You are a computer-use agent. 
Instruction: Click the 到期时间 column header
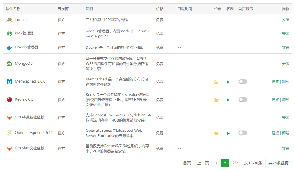click(x=185, y=9)
